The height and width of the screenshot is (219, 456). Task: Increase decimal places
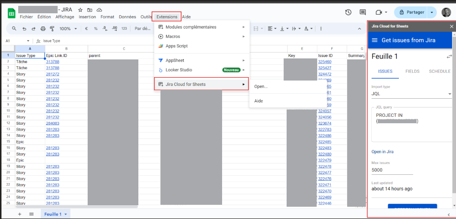click(115, 28)
